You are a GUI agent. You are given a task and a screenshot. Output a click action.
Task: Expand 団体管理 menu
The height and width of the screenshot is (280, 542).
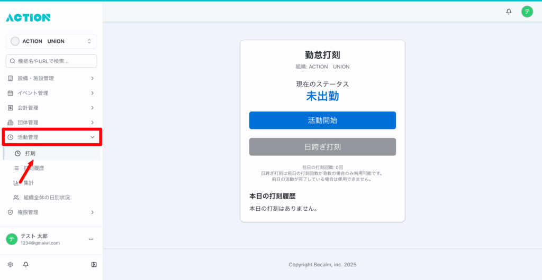51,123
